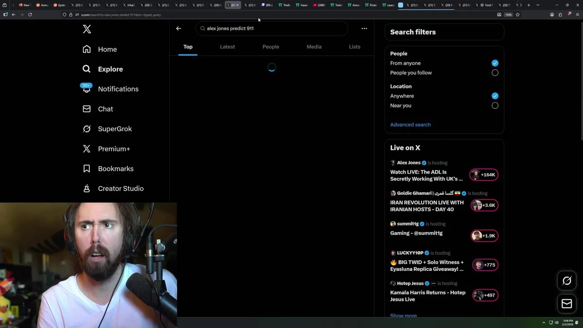
Task: Open the Iran Revolution Live broadcast
Action: 427,206
